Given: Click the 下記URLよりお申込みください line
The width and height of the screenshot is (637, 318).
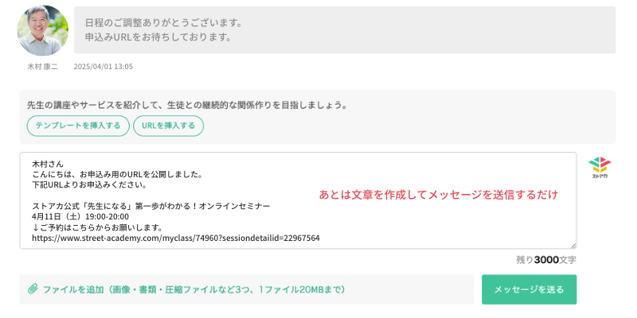Looking at the screenshot, I should pyautogui.click(x=88, y=185).
